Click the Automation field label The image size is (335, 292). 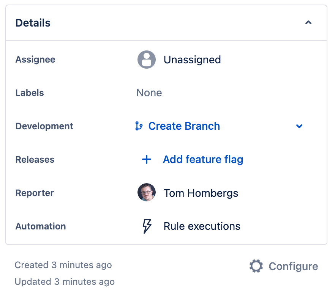(41, 226)
